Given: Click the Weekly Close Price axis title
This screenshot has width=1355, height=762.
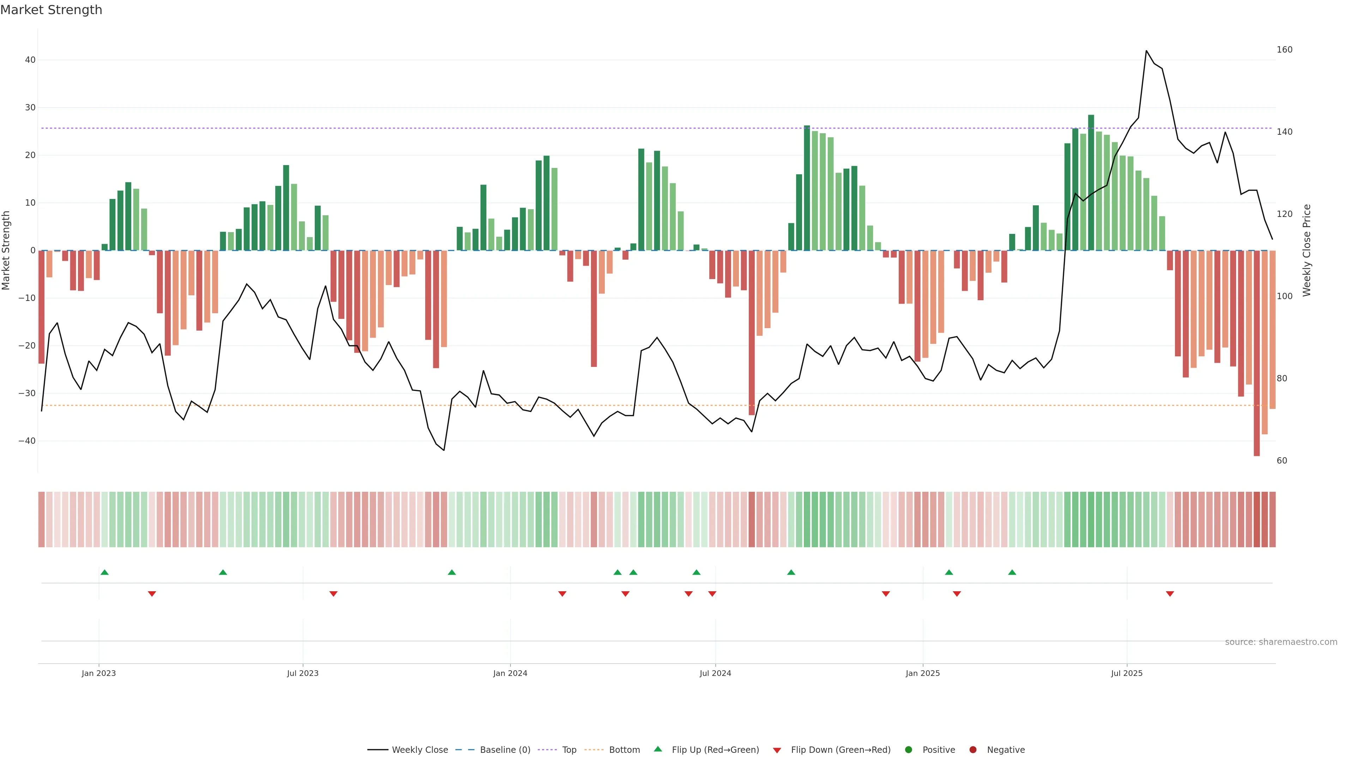Looking at the screenshot, I should (x=1307, y=250).
